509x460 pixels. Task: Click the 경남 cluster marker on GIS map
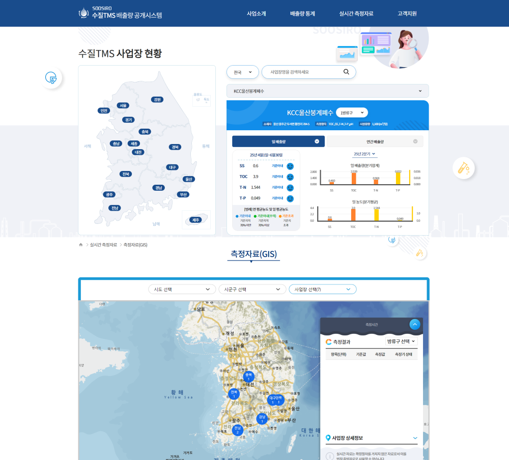tap(262, 419)
